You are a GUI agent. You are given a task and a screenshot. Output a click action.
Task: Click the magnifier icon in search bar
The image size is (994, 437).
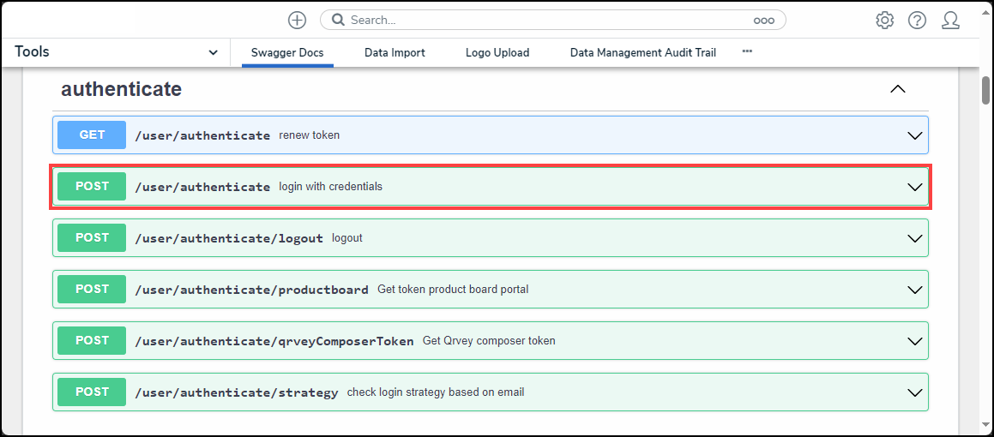pyautogui.click(x=338, y=20)
